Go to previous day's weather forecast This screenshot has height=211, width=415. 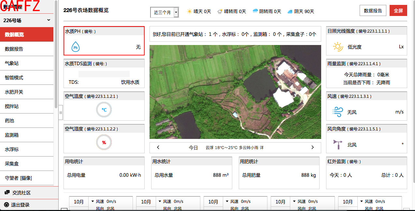click(x=158, y=147)
